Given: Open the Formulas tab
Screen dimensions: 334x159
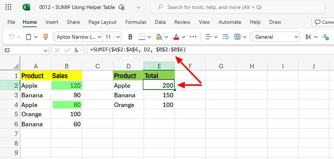Looking at the screenshot, I should tap(136, 22).
